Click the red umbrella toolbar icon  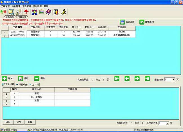pos(26,12)
